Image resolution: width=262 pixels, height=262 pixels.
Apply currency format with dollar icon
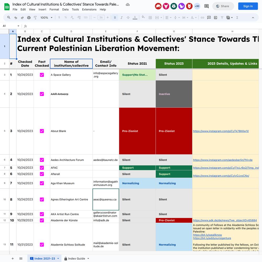point(59,17)
